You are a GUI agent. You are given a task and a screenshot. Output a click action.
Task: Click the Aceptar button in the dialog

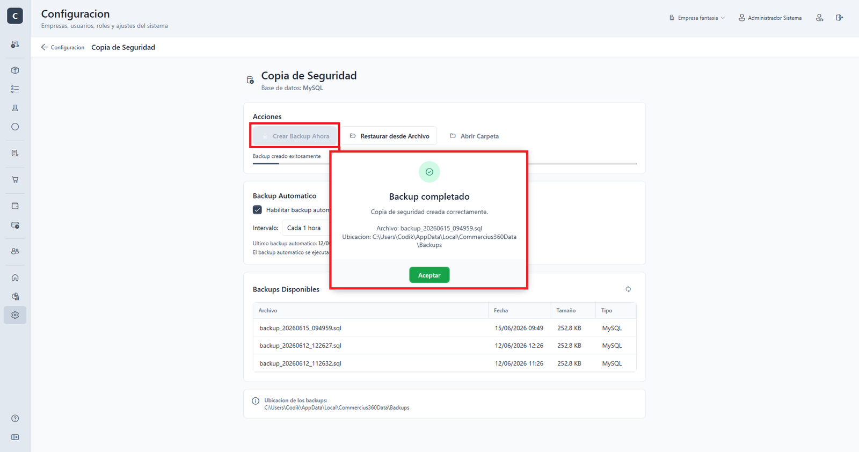click(429, 275)
